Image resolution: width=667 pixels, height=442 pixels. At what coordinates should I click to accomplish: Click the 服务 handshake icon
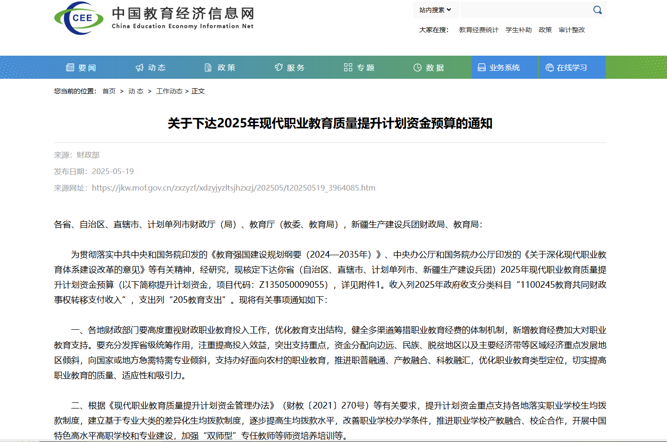279,67
